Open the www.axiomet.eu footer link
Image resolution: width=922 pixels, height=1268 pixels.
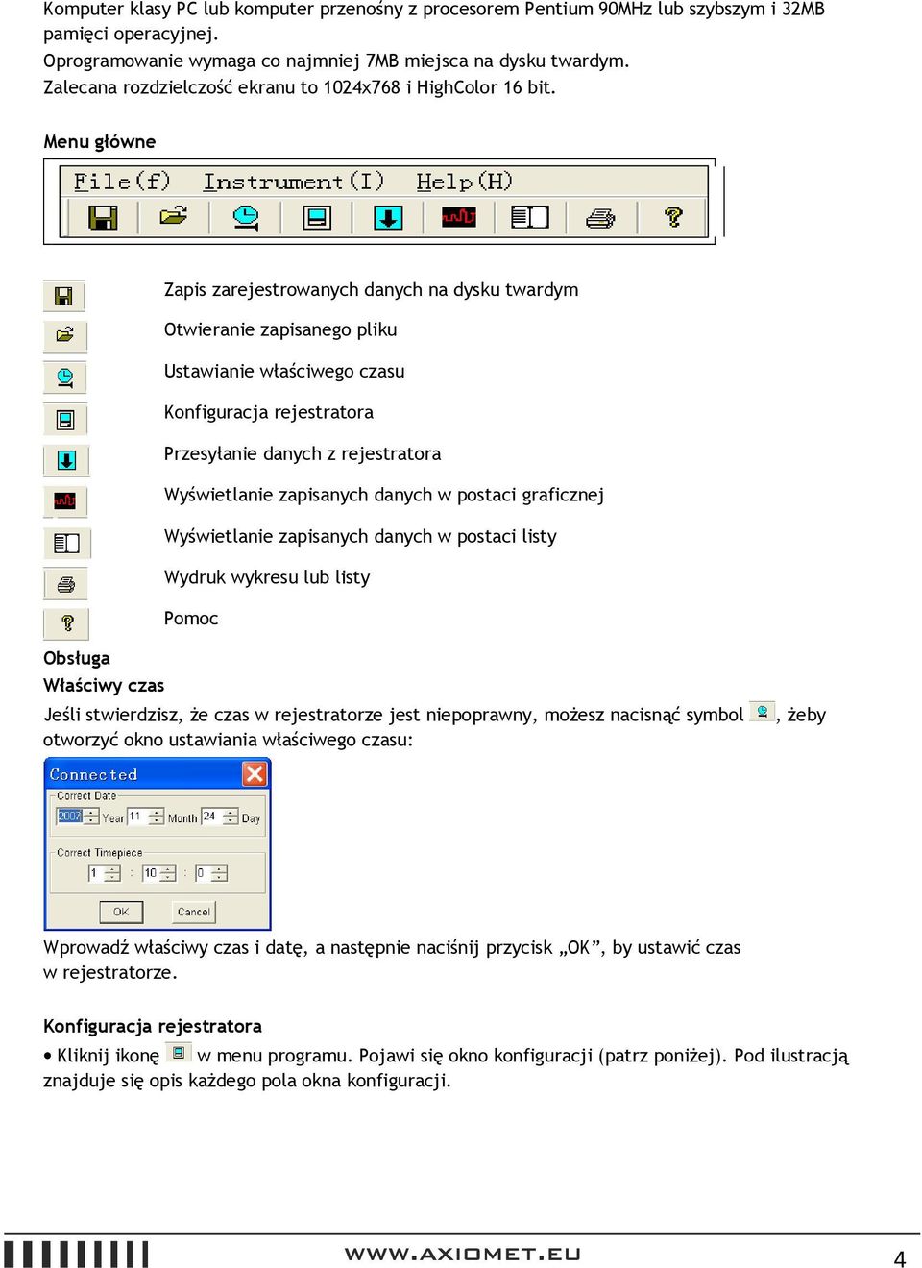click(x=462, y=1254)
